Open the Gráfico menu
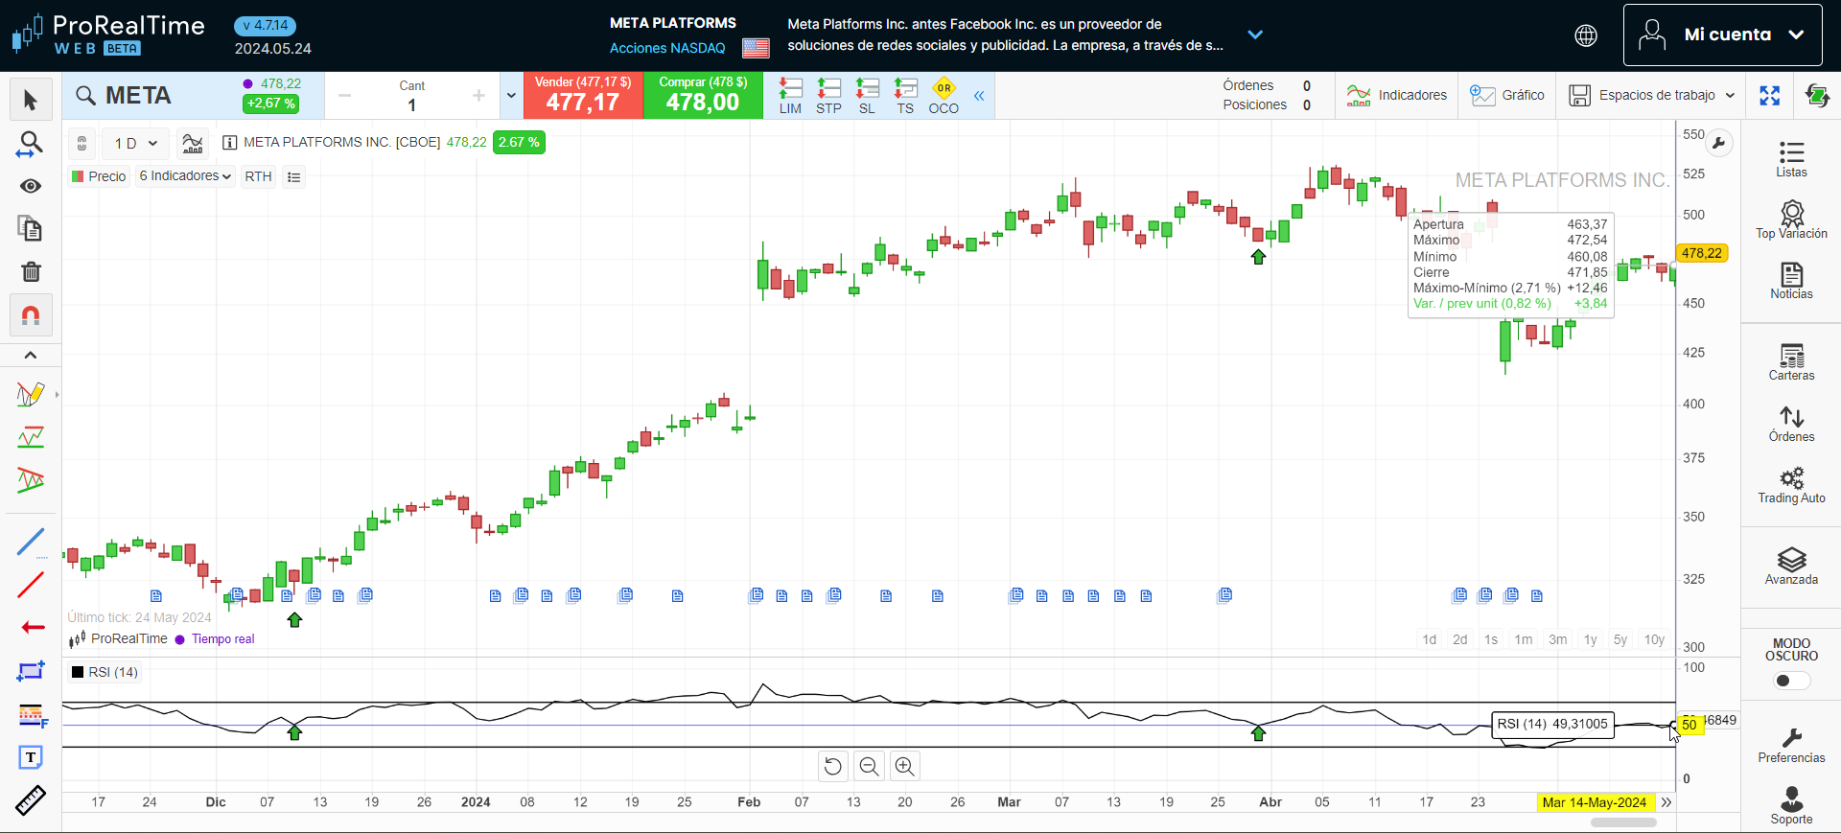 coord(1507,95)
